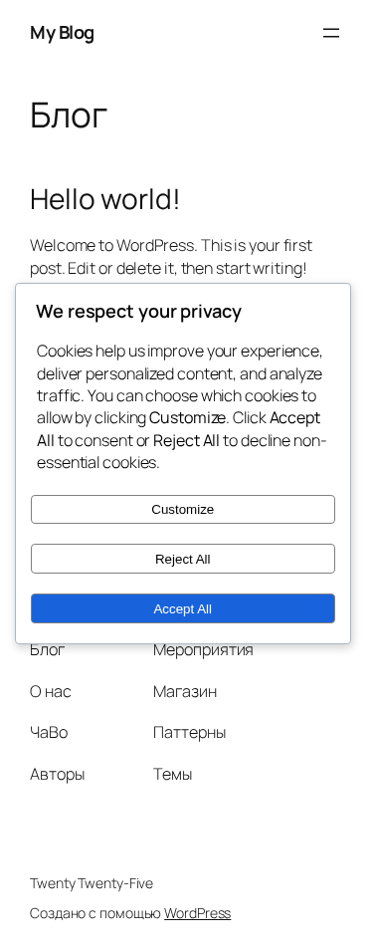Open the hamburger navigation menu icon
This screenshot has height=952, width=373.
tap(331, 33)
